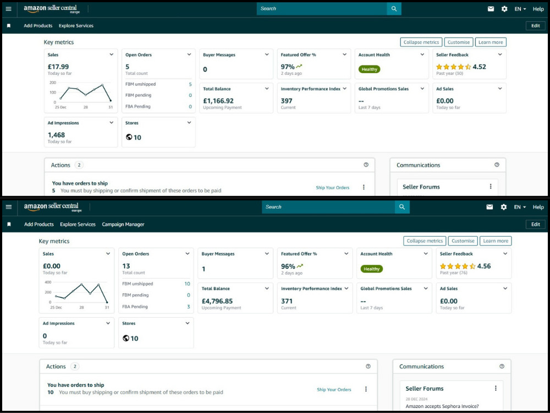Open Add Products in the lower dashboard
Image resolution: width=550 pixels, height=413 pixels.
(39, 224)
